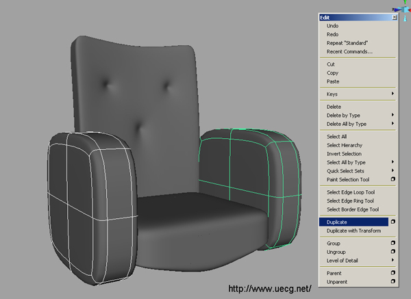Activate Select Edge Ring Tool
The width and height of the screenshot is (411, 299).
click(x=350, y=201)
